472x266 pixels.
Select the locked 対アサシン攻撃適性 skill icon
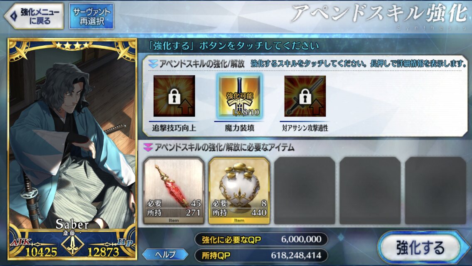(x=305, y=96)
